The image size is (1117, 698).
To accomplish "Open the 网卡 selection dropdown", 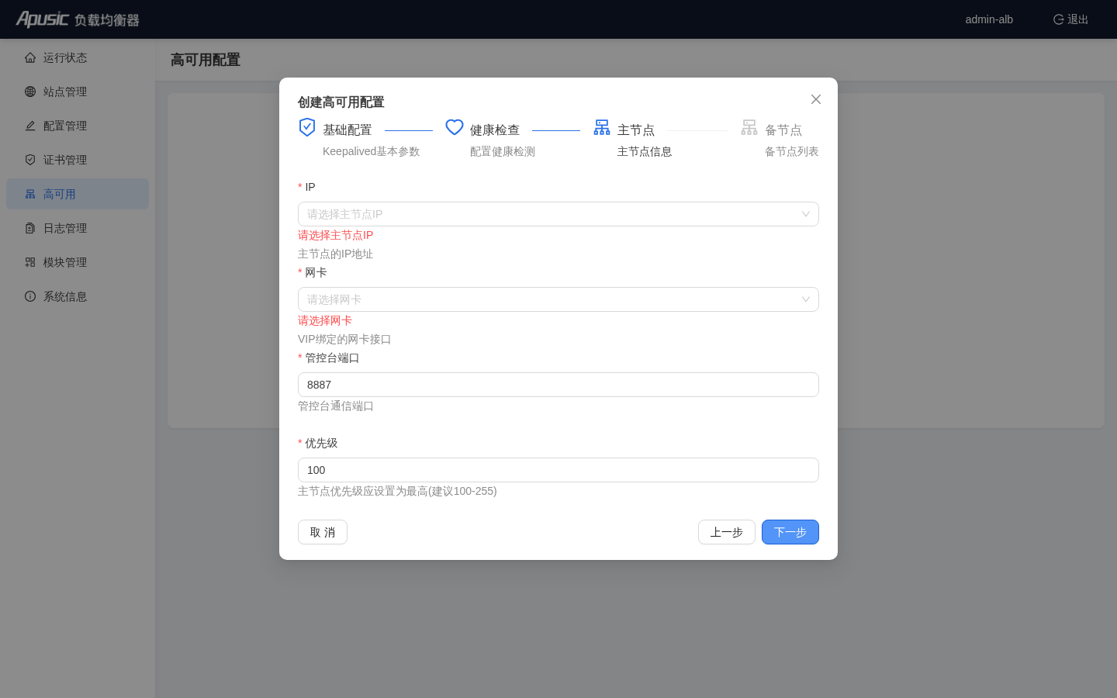I will (x=558, y=299).
